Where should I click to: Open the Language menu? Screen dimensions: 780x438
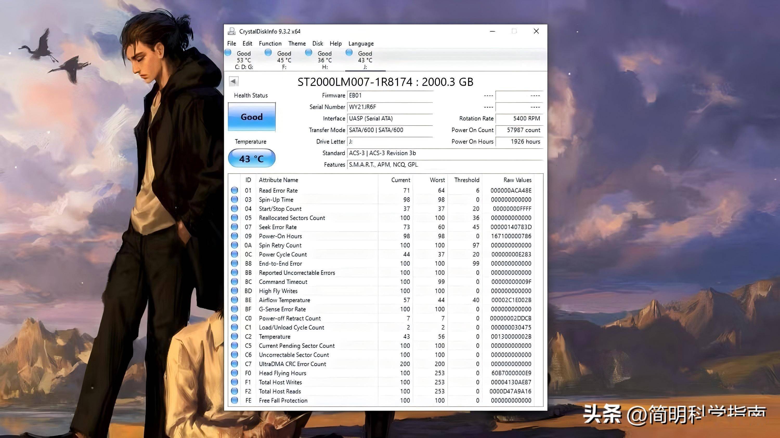pos(361,44)
